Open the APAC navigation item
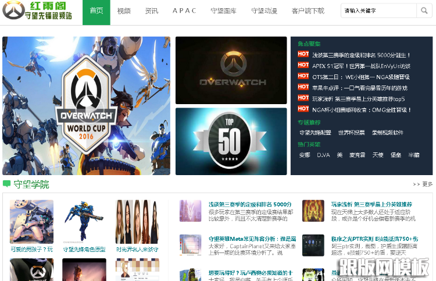The width and height of the screenshot is (436, 281). point(184,11)
